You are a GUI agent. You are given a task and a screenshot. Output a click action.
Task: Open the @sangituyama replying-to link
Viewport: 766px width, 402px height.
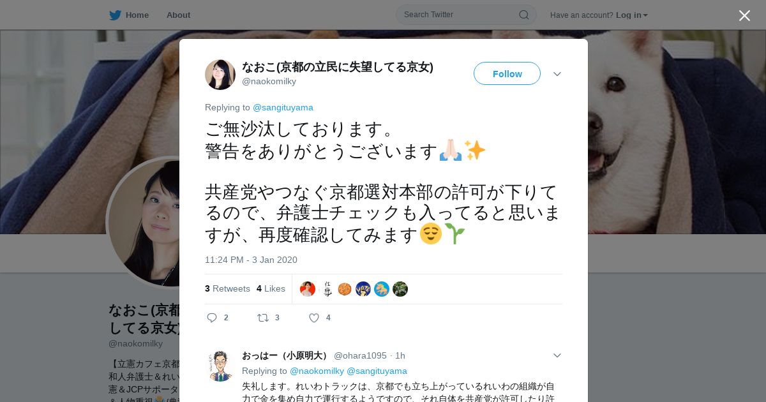pyautogui.click(x=283, y=107)
